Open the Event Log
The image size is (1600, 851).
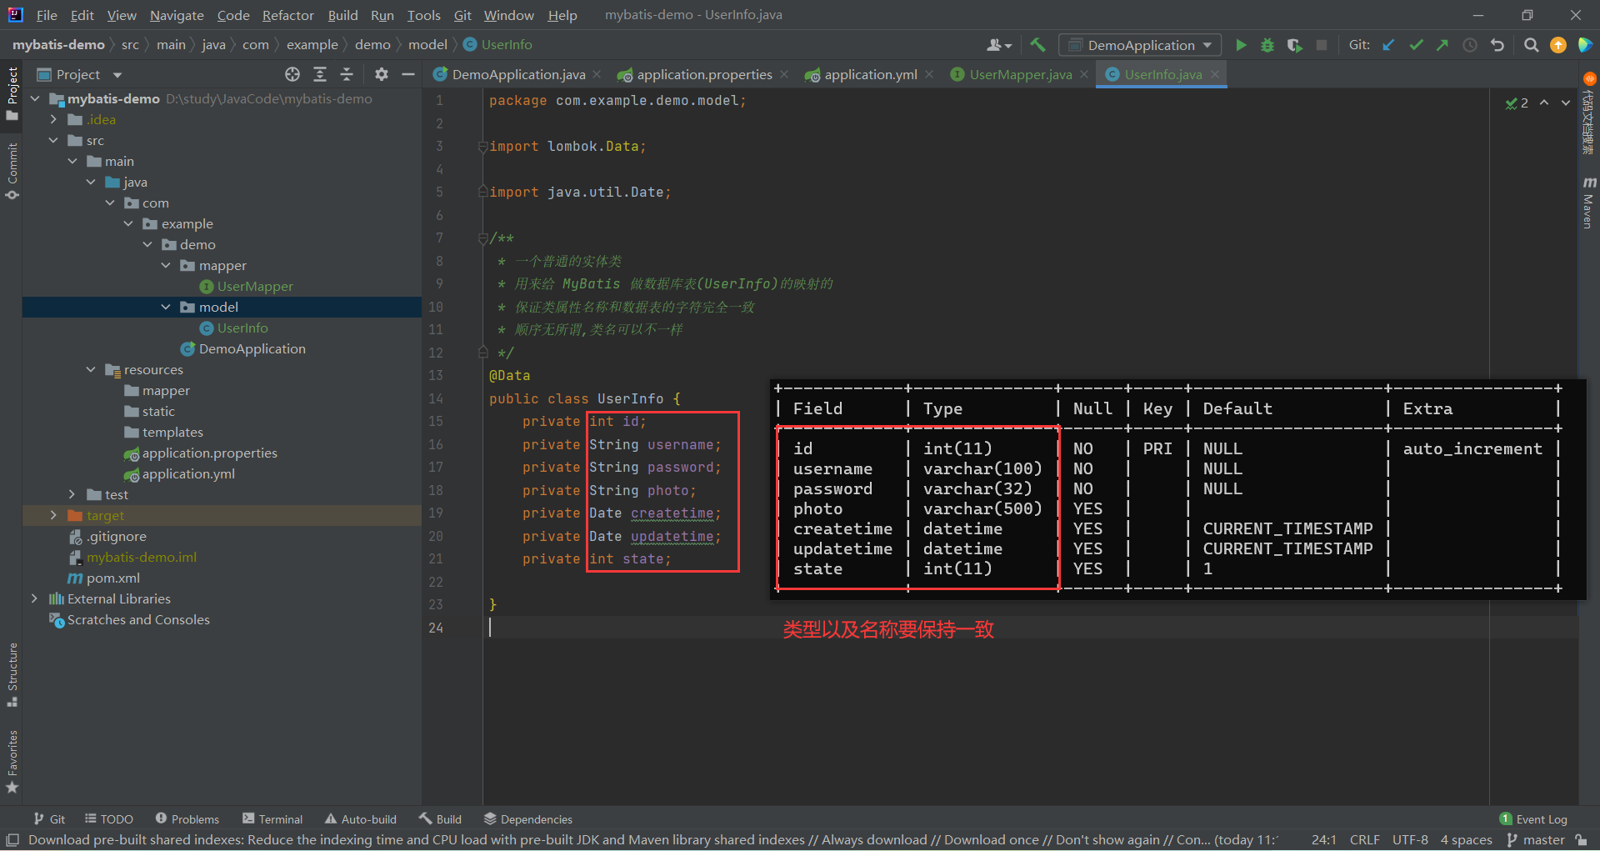(1533, 819)
